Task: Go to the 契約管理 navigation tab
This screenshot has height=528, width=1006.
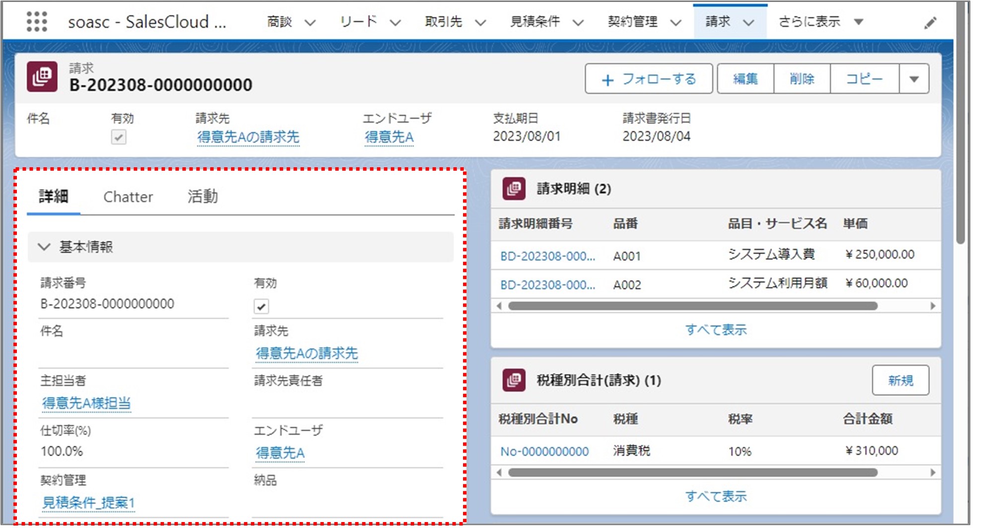Action: 633,22
